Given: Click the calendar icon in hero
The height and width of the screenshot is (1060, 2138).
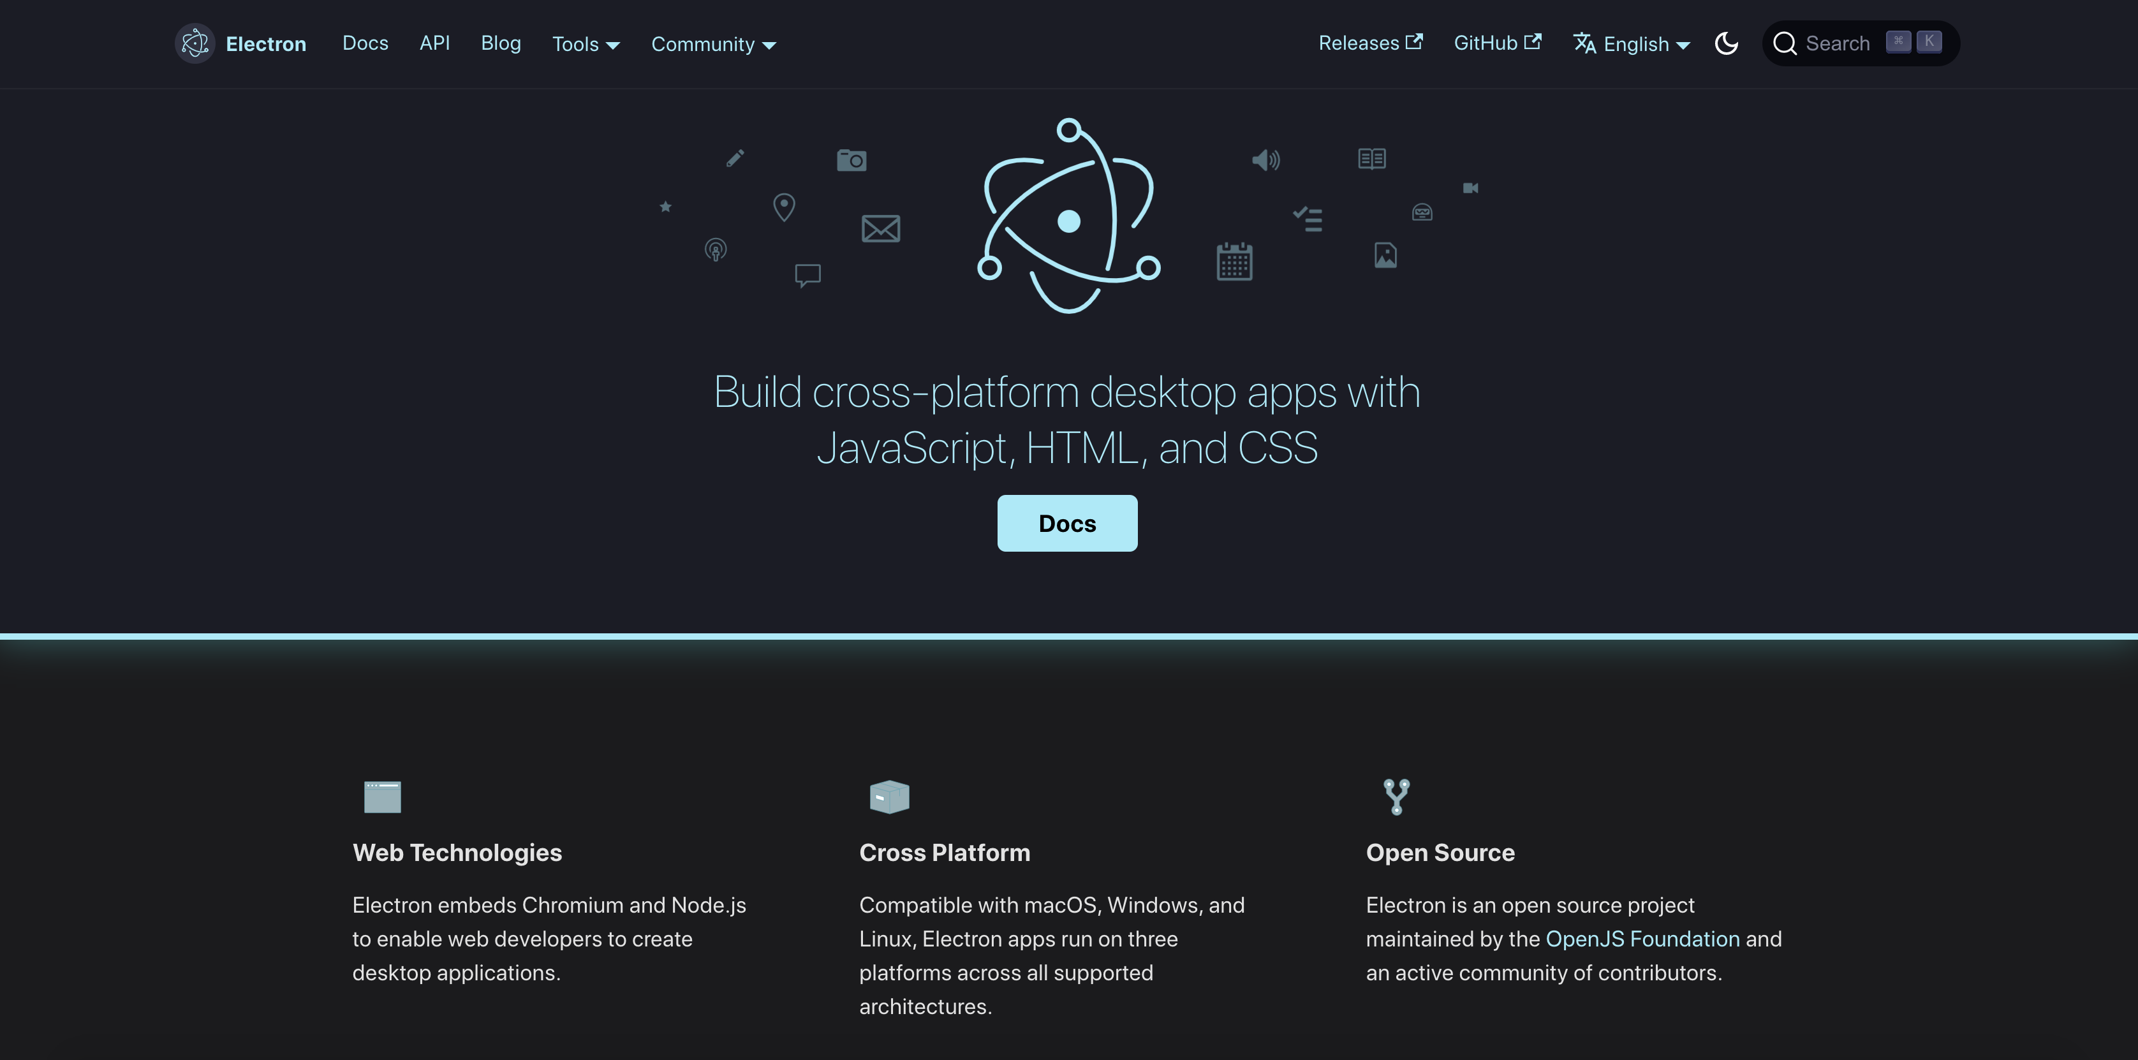Looking at the screenshot, I should point(1234,261).
